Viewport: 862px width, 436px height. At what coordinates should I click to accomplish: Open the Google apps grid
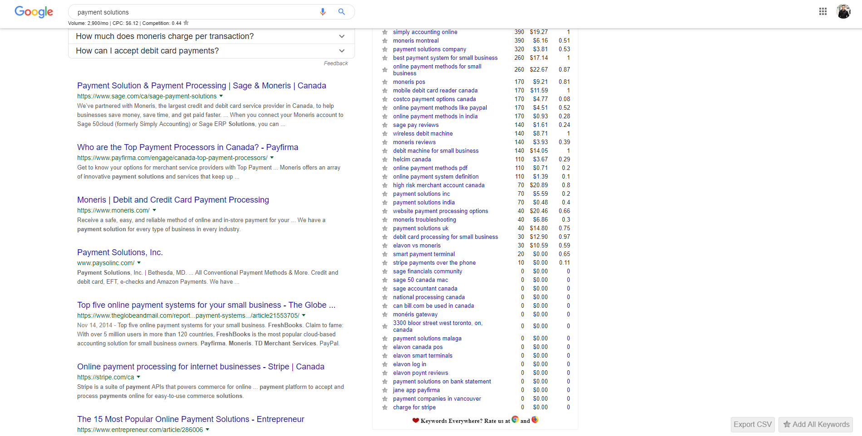[823, 12]
